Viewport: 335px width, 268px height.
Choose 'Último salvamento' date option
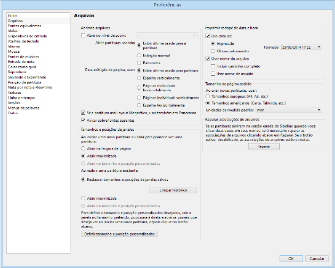click(213, 51)
